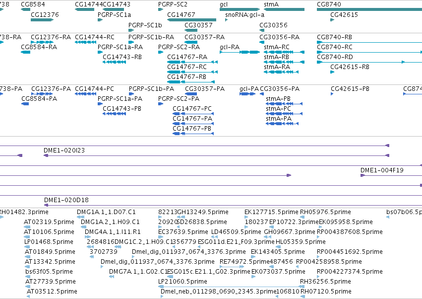Click the gcl gene bar
The image size is (422, 299).
coord(240,9)
